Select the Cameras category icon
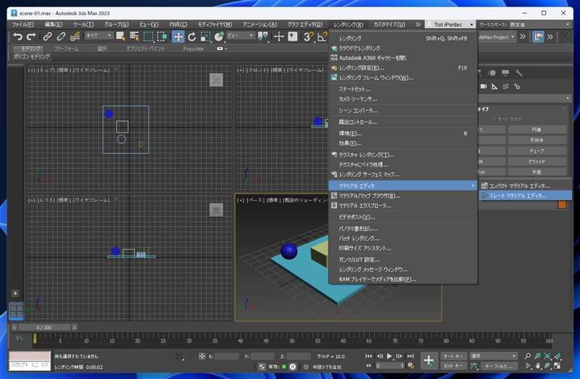Image resolution: width=580 pixels, height=379 pixels. [x=484, y=86]
